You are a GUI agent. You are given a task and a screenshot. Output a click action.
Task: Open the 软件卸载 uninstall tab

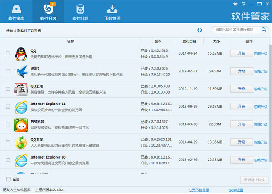click(80, 12)
